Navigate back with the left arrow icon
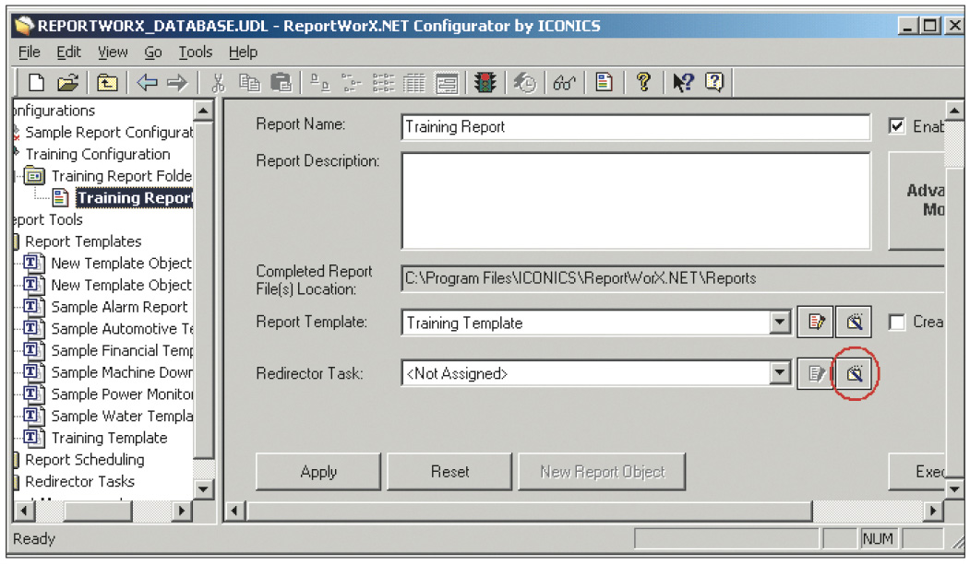 pyautogui.click(x=147, y=82)
